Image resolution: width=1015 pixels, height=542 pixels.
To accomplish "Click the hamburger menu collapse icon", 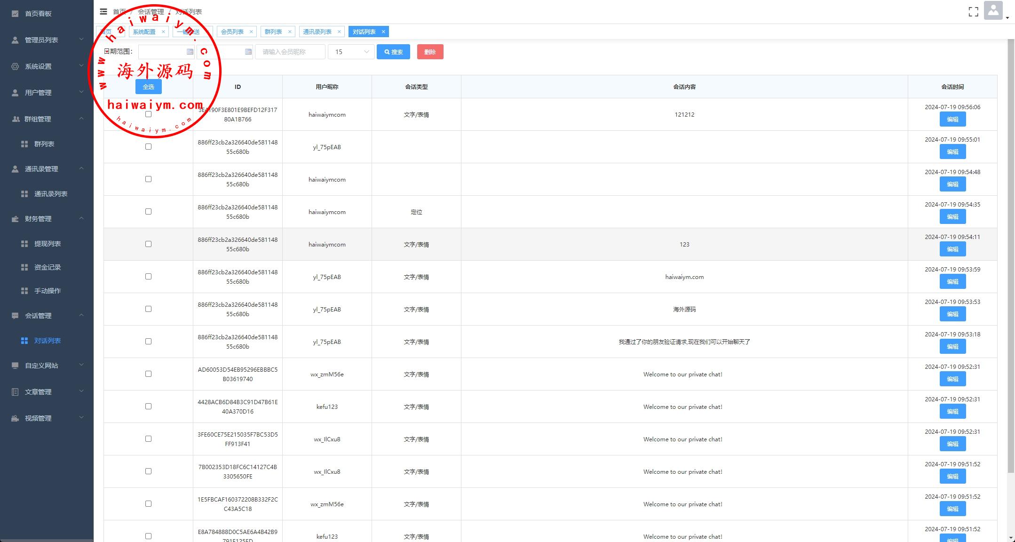I will [103, 12].
